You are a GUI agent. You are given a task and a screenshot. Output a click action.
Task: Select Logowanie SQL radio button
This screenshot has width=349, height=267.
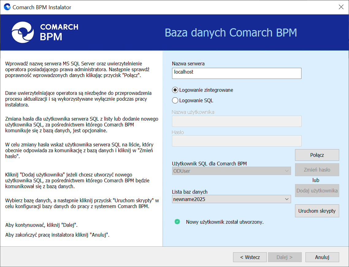tap(175, 100)
